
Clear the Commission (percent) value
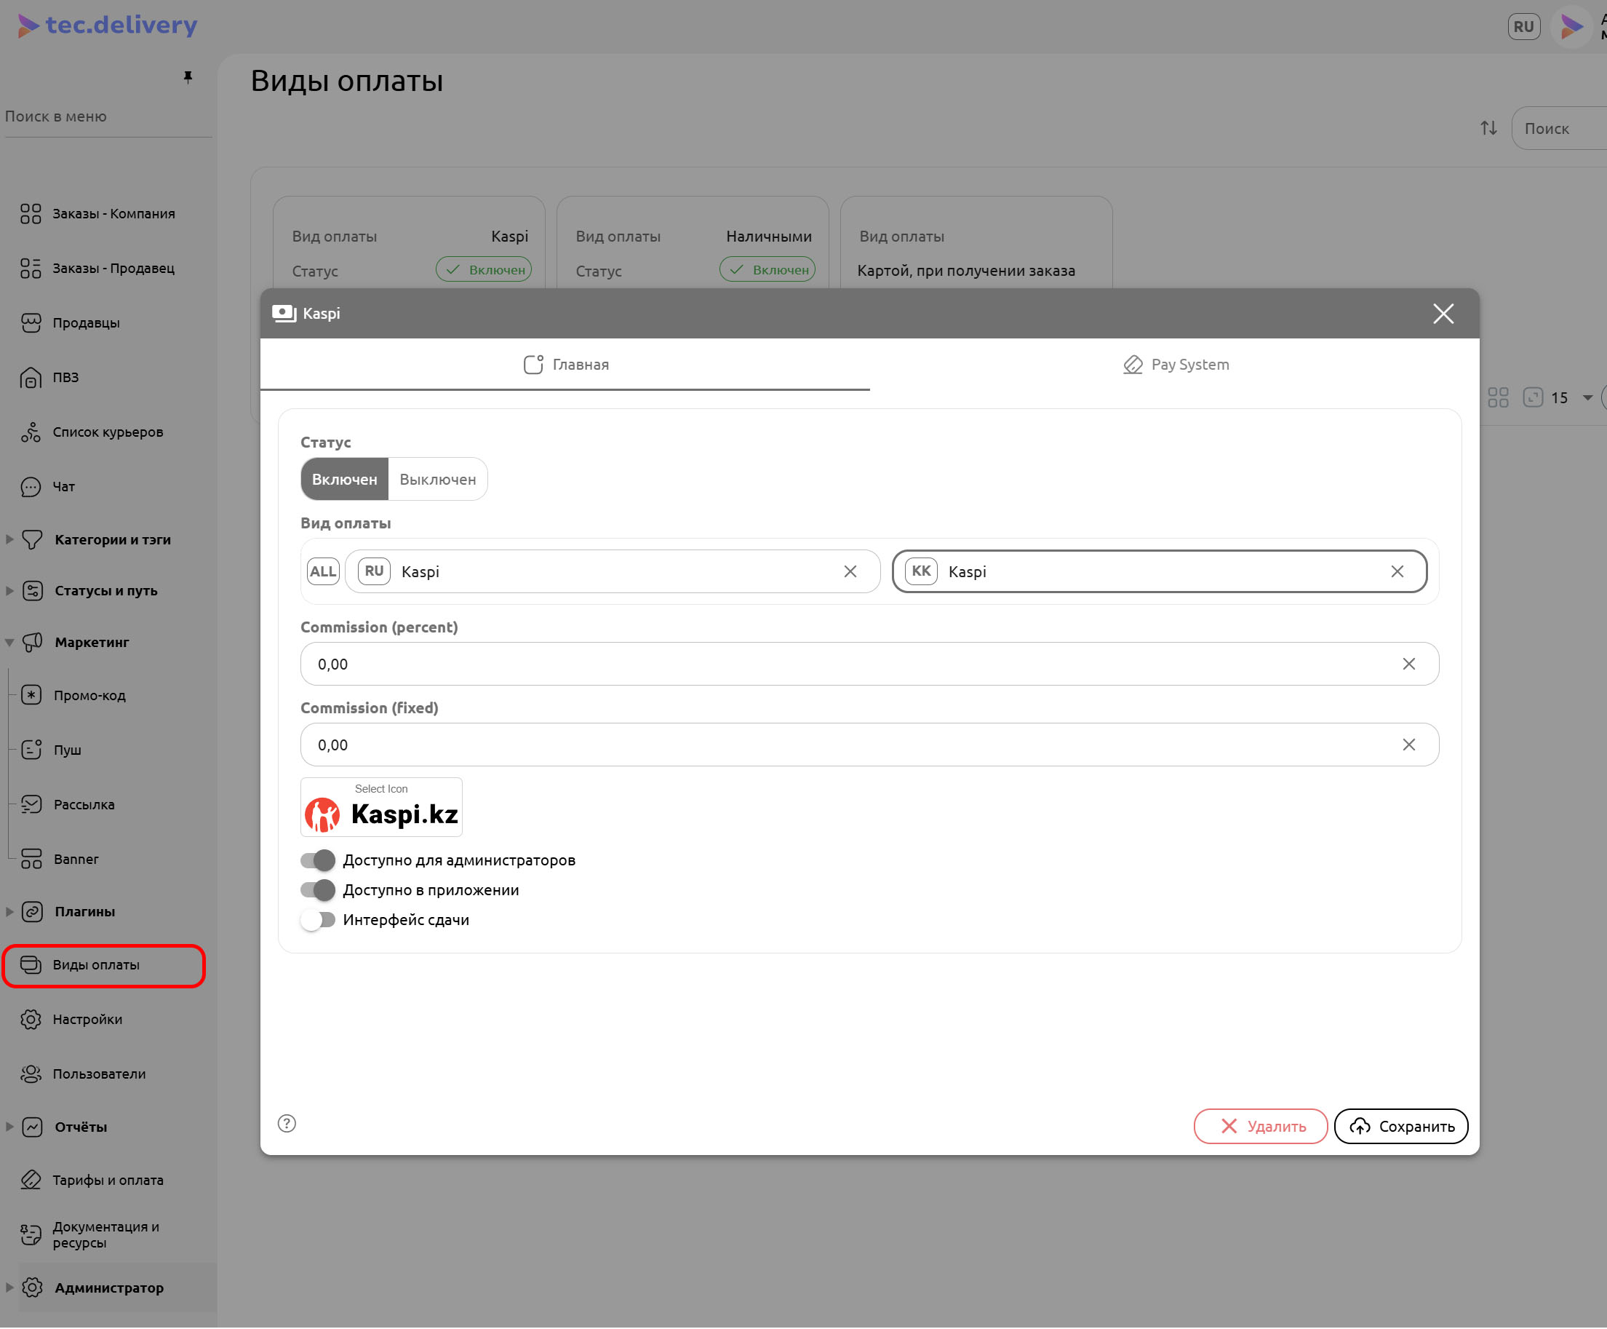pyautogui.click(x=1410, y=664)
